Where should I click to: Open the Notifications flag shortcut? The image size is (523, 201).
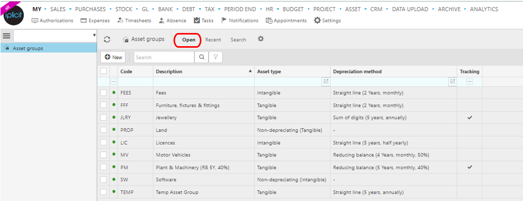(x=240, y=21)
